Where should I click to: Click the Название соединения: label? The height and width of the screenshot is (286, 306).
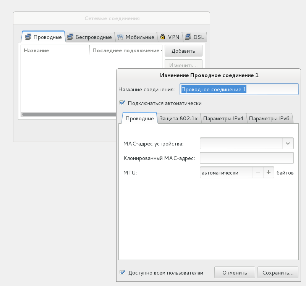coord(146,89)
